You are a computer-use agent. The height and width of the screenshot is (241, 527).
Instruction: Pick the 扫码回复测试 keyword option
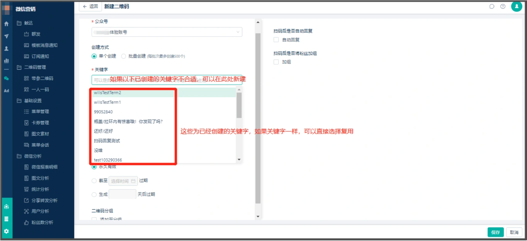click(x=163, y=141)
